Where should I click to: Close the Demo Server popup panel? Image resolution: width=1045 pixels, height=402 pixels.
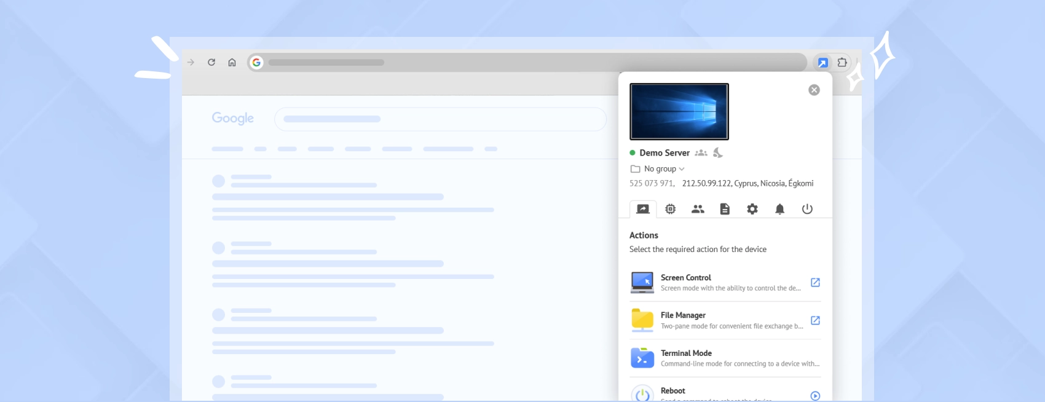pyautogui.click(x=814, y=90)
